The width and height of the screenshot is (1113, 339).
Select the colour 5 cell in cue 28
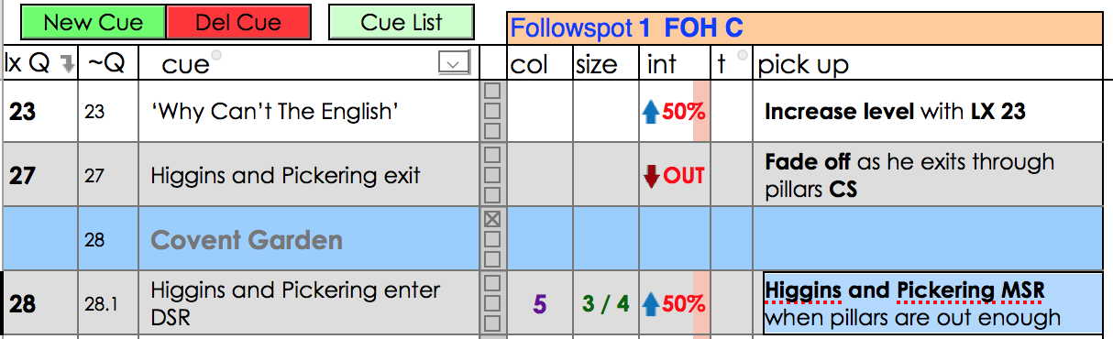[x=540, y=303]
